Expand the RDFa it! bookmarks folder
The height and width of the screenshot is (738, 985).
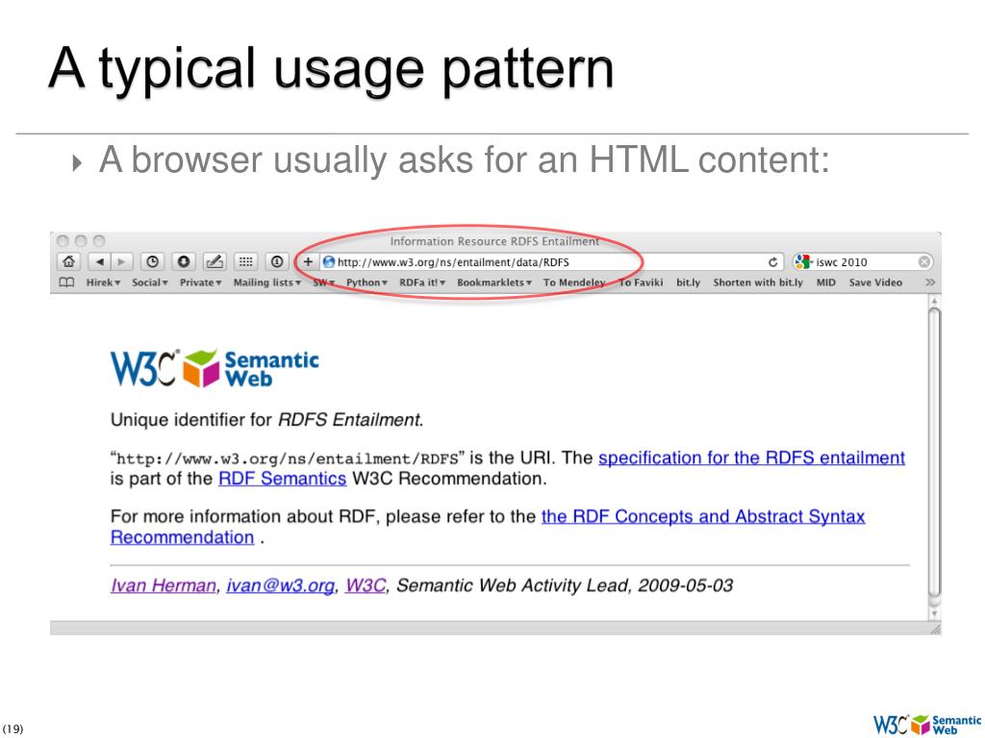[x=422, y=283]
